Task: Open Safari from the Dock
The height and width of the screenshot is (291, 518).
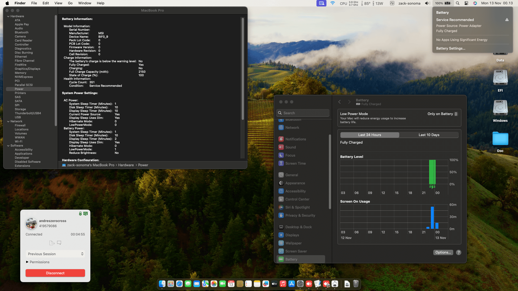Action: point(179,284)
